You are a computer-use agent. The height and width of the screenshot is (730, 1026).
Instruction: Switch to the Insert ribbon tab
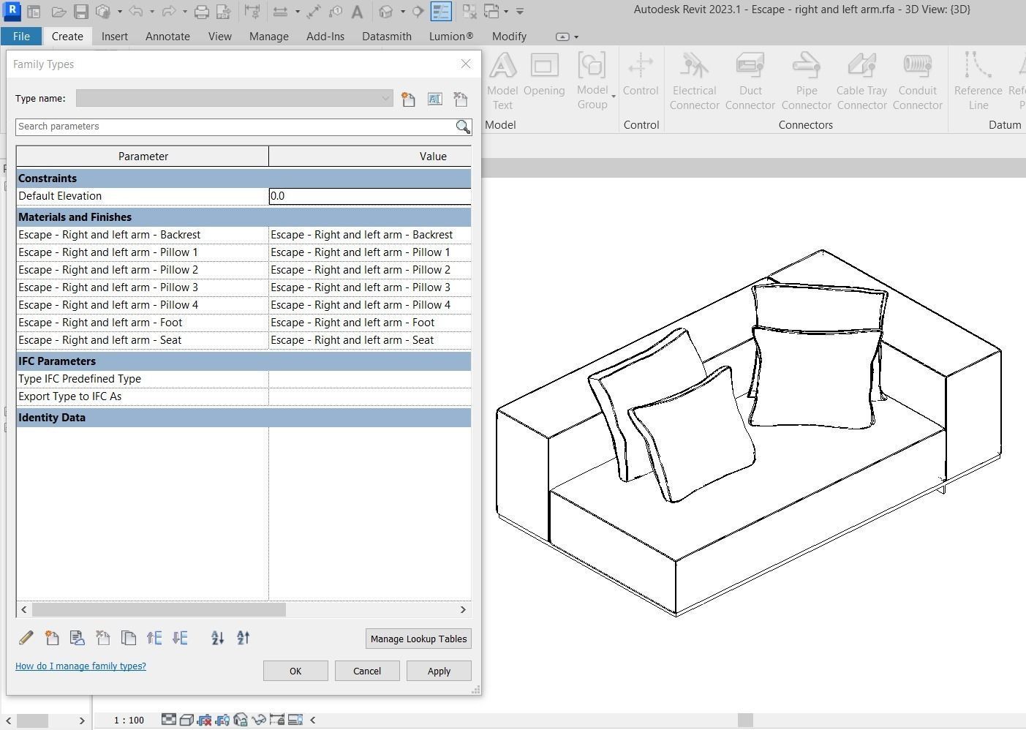(x=115, y=37)
